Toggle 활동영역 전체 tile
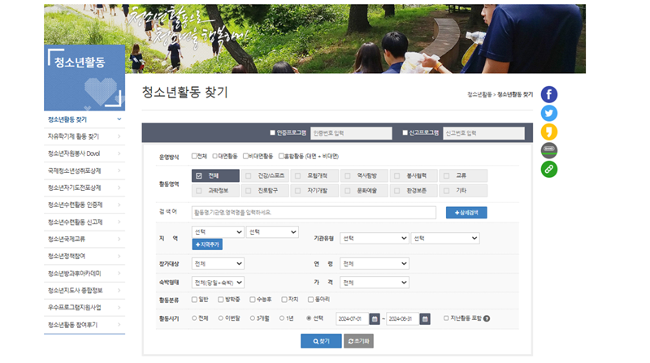Screen dimensions: 650x363 point(215,175)
